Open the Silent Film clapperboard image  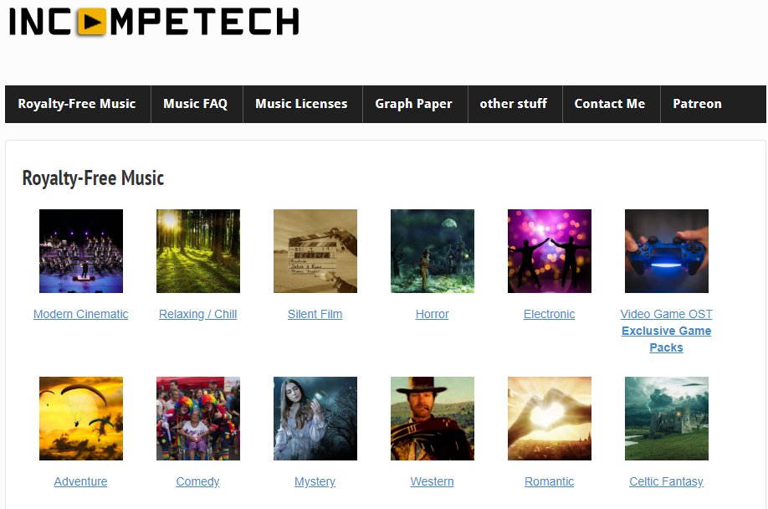pyautogui.click(x=315, y=251)
